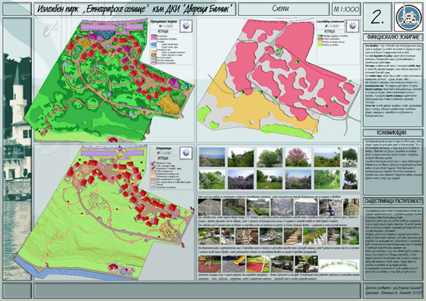This screenshot has width=426, height=301.
Task: Open the pink flowering tree photo thumbnail
Action: (x=298, y=157)
